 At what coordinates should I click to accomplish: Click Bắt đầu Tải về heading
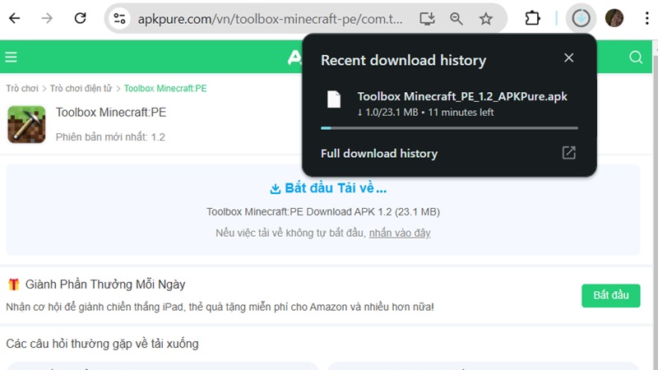(x=328, y=188)
